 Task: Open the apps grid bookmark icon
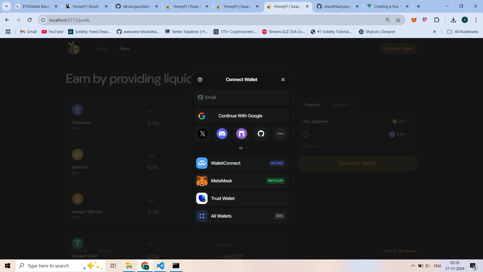[8, 32]
